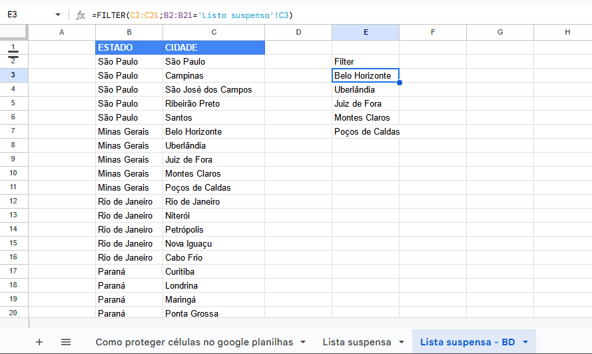The height and width of the screenshot is (354, 592).
Task: Select the cell containing Uberlândia in column E
Action: click(x=365, y=89)
